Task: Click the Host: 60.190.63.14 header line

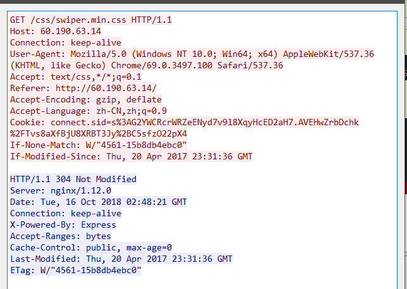Action: pos(56,31)
